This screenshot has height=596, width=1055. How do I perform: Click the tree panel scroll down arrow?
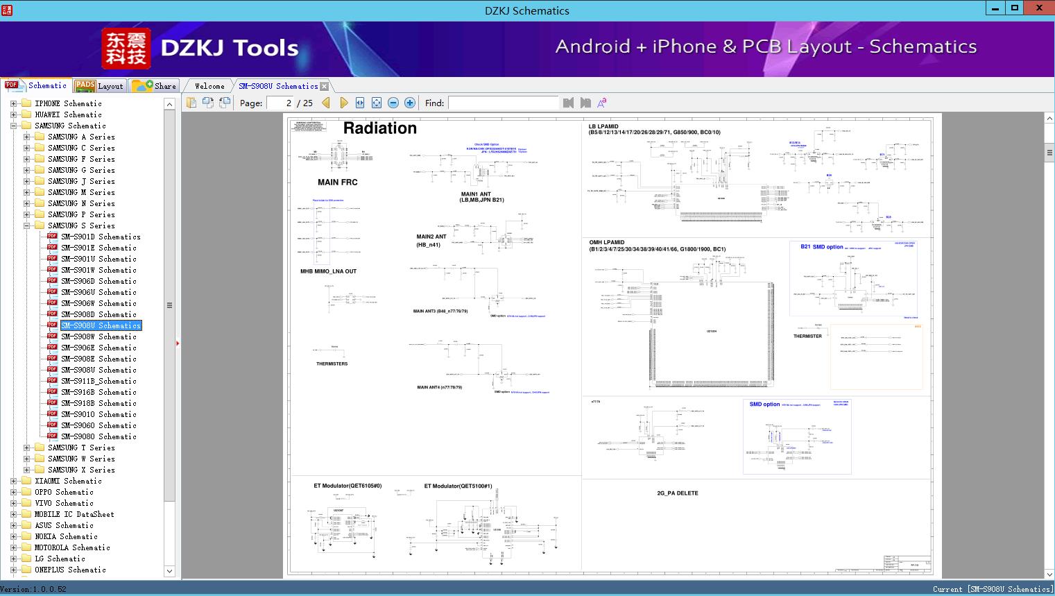[169, 571]
